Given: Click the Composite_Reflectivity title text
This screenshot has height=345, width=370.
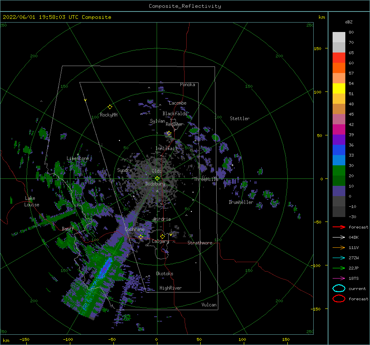Looking at the screenshot, I should click(185, 6).
